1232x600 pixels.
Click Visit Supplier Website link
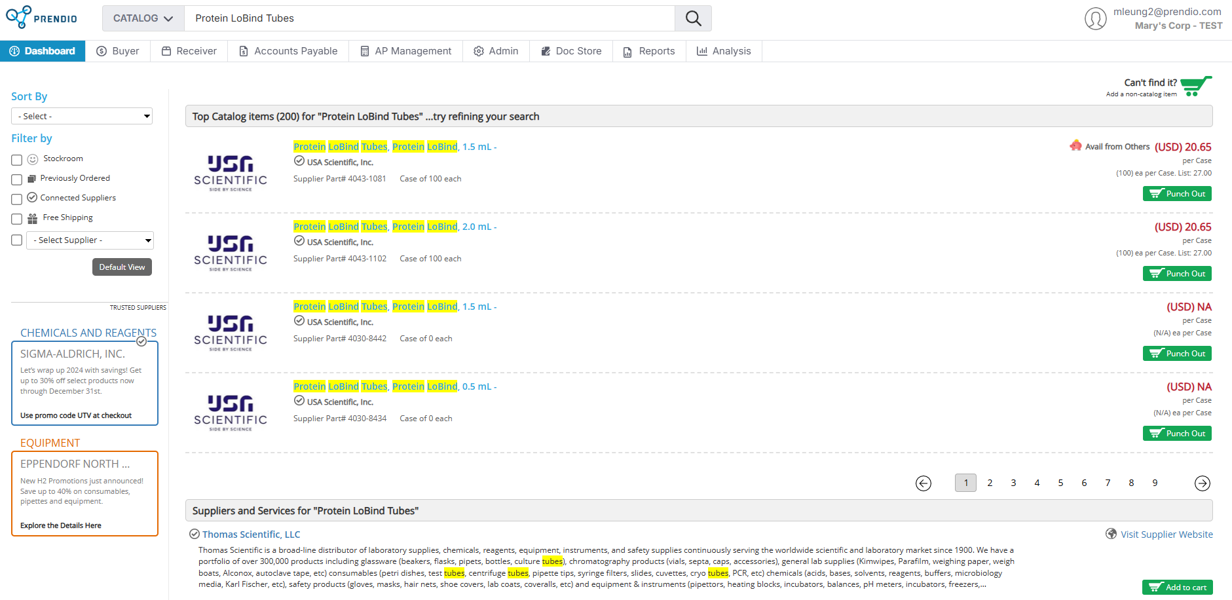click(1167, 534)
